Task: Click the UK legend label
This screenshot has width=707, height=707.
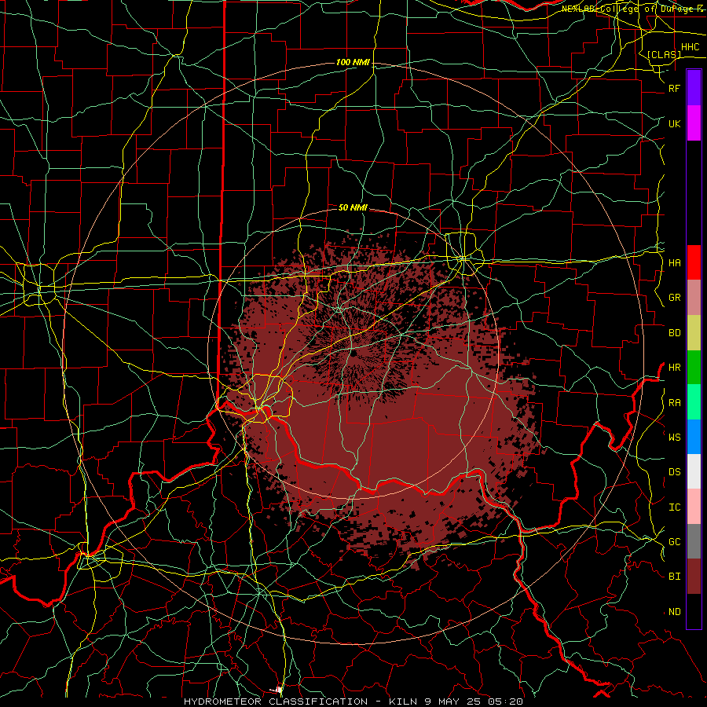Action: 675,123
